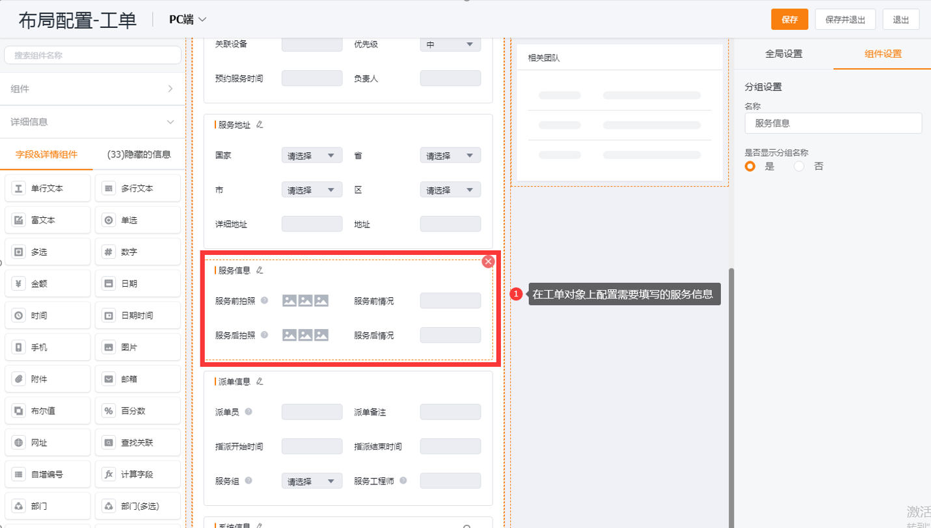The width and height of the screenshot is (931, 528).
Task: Select the 服务前拍照 image placeholders
Action: click(305, 300)
